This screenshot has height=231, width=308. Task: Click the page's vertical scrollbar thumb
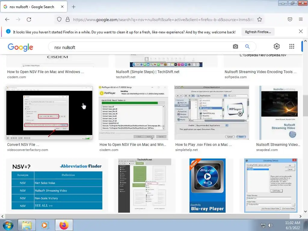(305, 106)
